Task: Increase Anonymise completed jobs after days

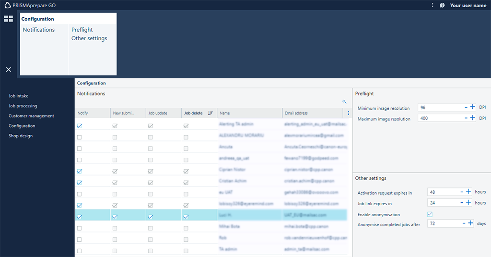Action: point(471,223)
